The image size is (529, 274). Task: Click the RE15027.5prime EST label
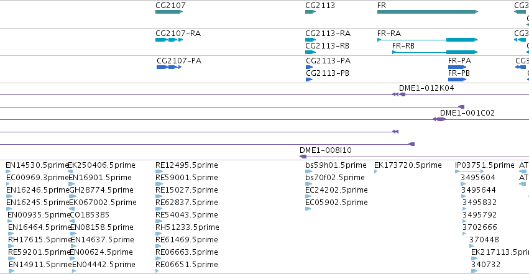click(x=186, y=190)
